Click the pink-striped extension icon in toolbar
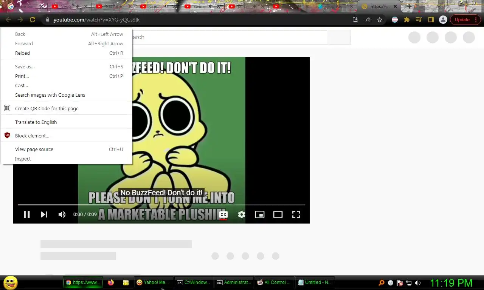The width and height of the screenshot is (484, 290). click(395, 20)
